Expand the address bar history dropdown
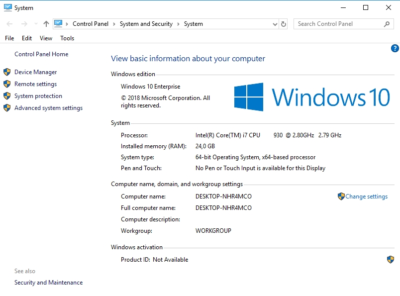This screenshot has width=400, height=296. point(275,24)
